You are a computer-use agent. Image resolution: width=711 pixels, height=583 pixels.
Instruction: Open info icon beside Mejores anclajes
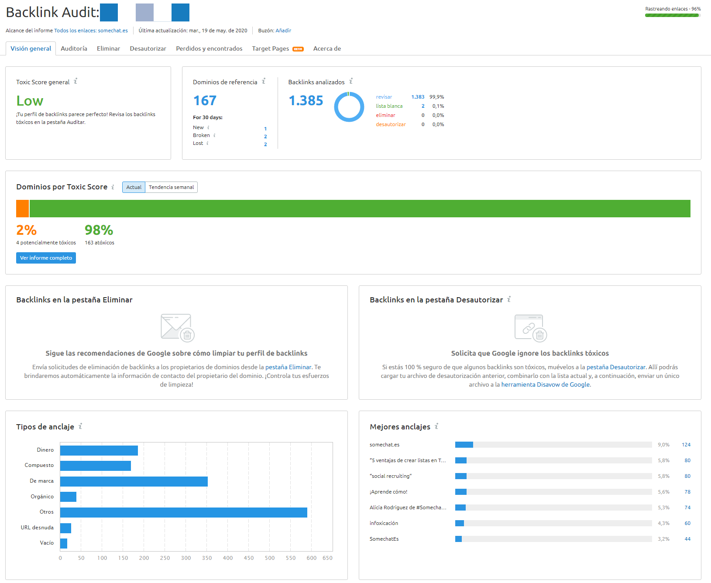[436, 426]
